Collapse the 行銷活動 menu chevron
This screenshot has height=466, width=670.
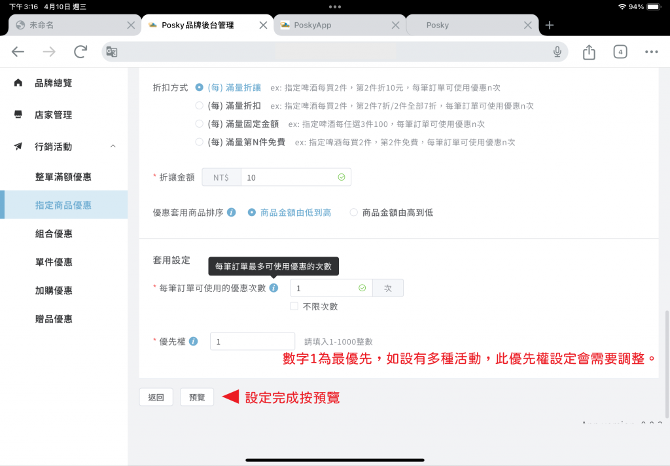click(x=113, y=146)
